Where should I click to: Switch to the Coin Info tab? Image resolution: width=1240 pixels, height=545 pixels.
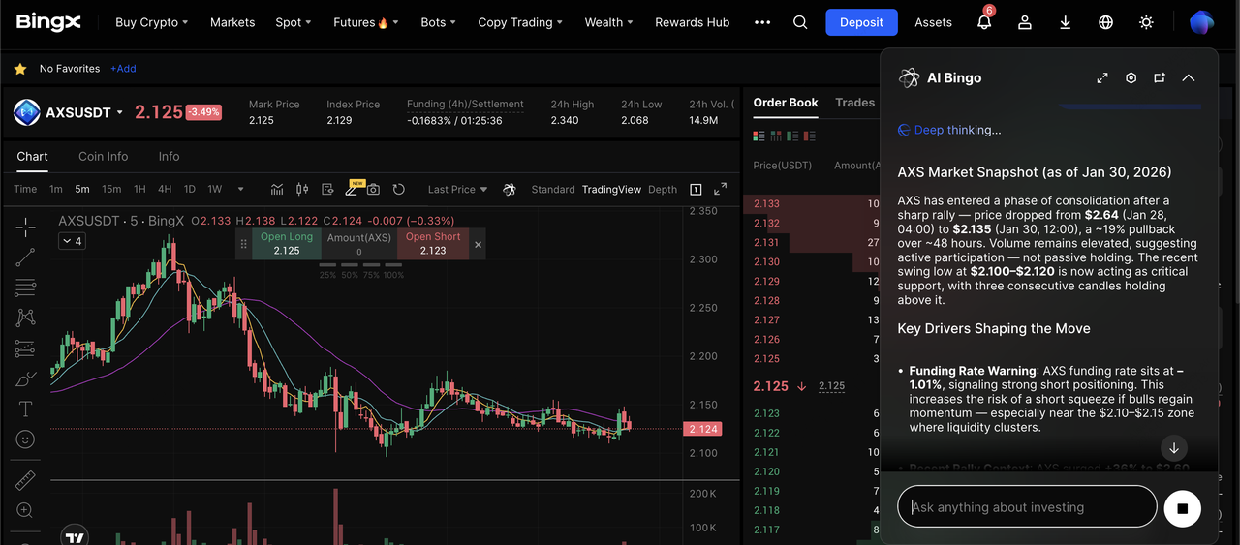104,157
